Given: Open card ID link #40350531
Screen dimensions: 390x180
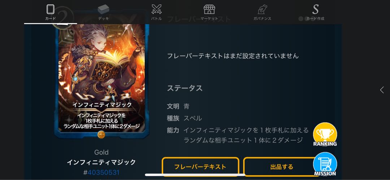Looking at the screenshot, I should [x=101, y=172].
